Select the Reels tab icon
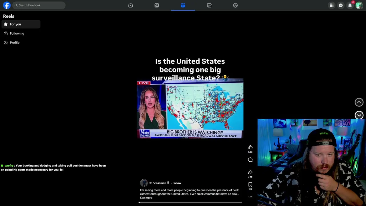Image resolution: width=366 pixels, height=206 pixels. pyautogui.click(x=183, y=5)
